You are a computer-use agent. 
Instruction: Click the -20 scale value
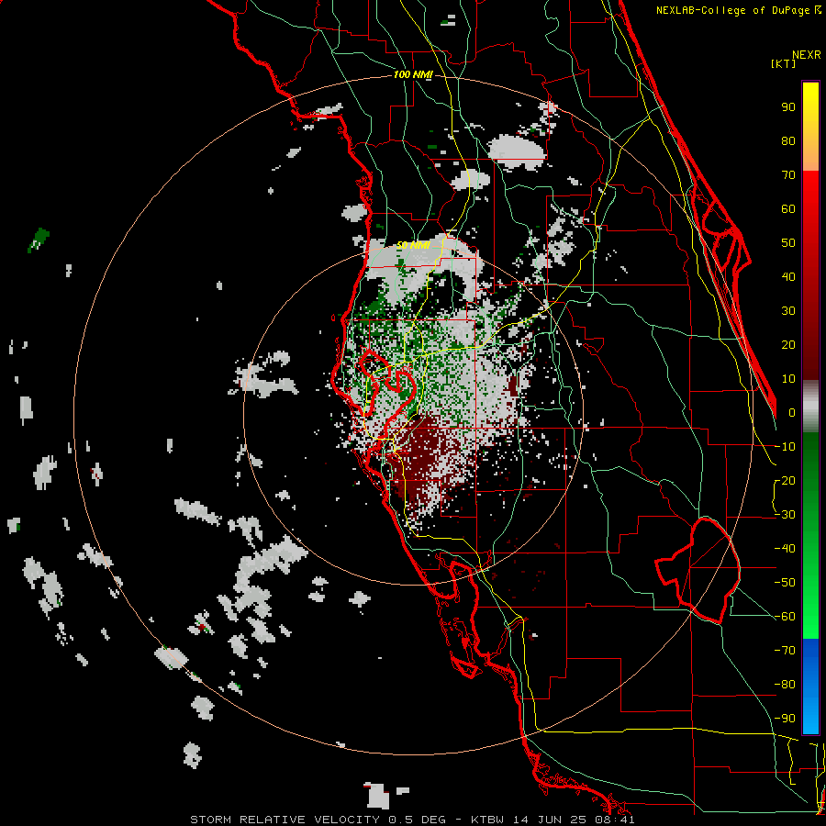point(785,481)
